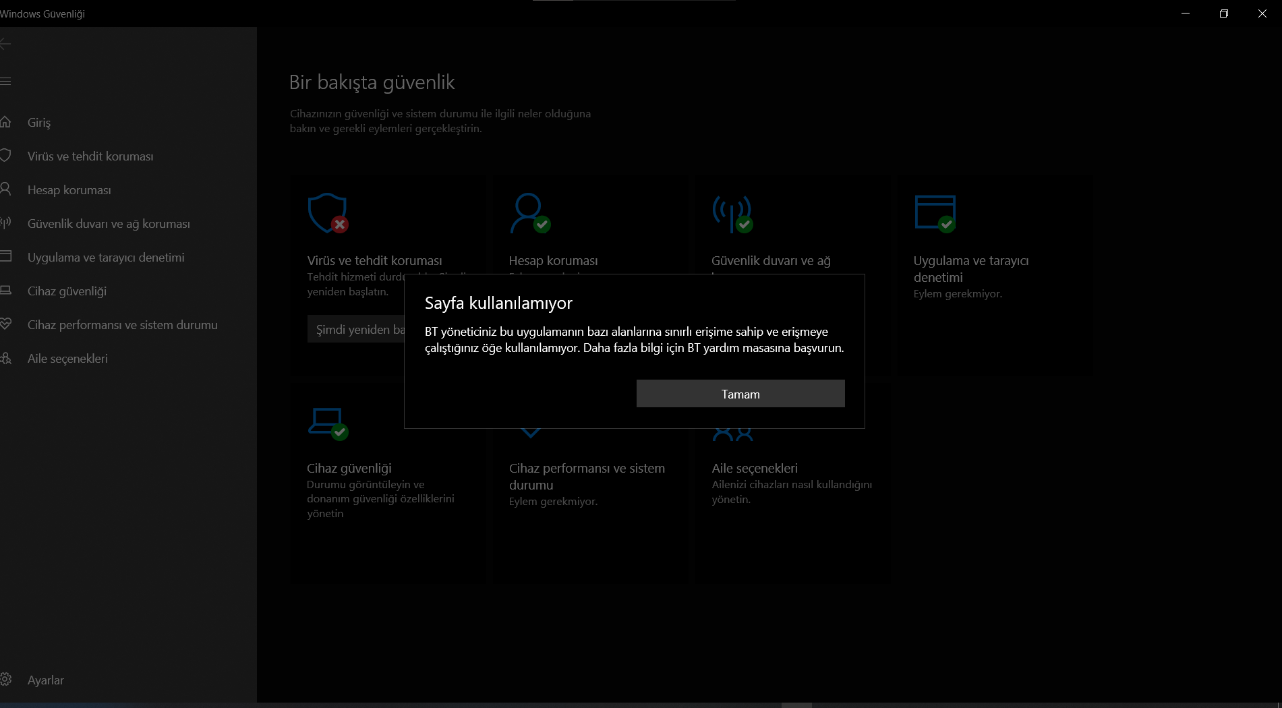1282x708 pixels.
Task: Click the Ailenizi cihazları description text
Action: [x=792, y=492]
